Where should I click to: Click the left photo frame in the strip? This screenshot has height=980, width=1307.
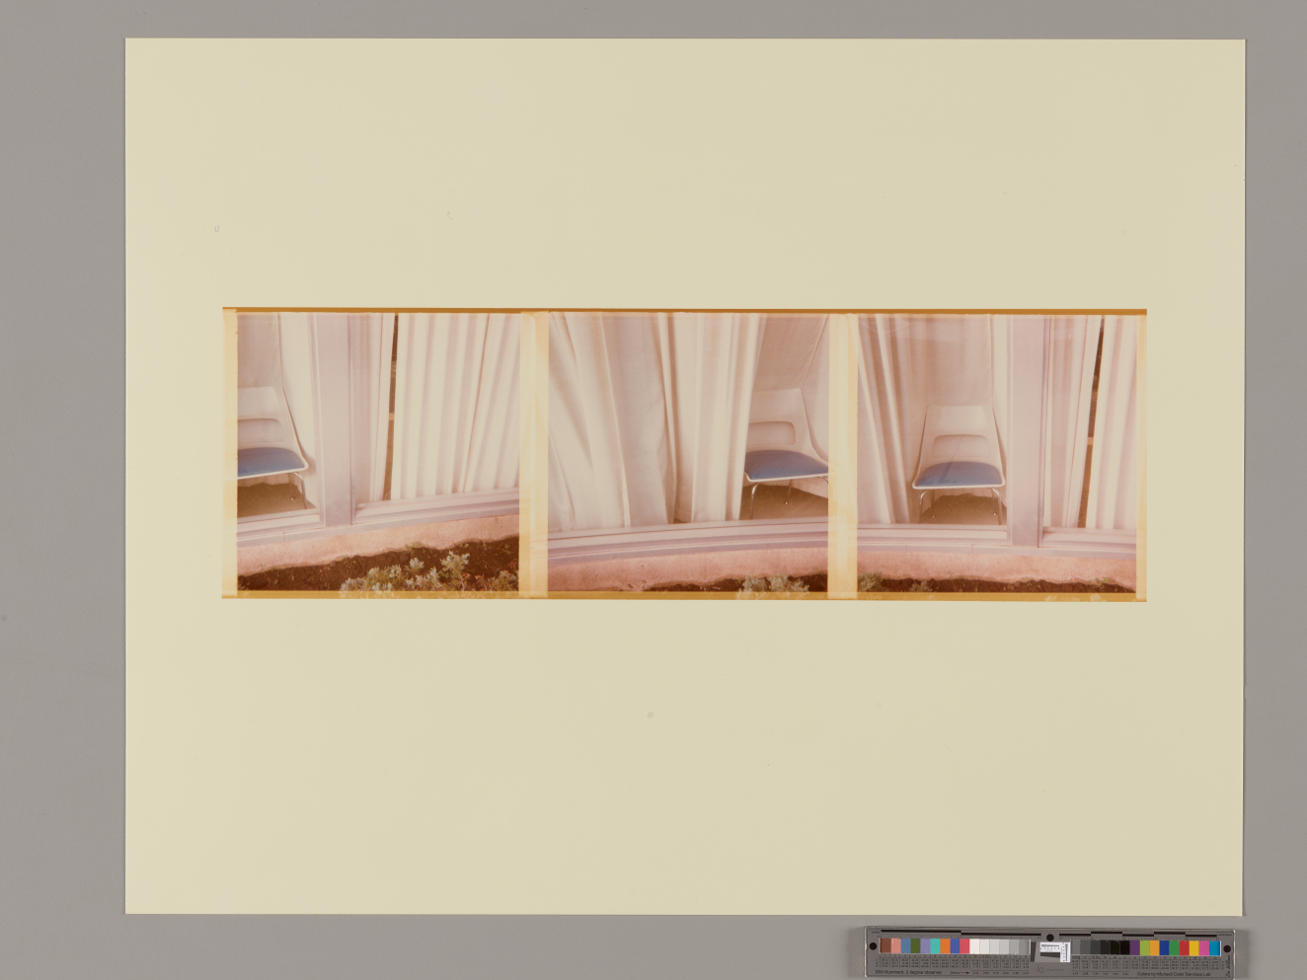[x=378, y=452]
